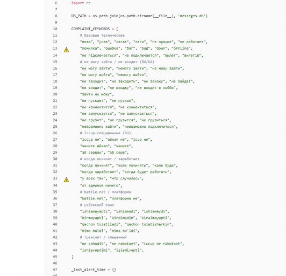Click the import keyword on line 6
Screen dimensions: 286x276
[x=78, y=3]
